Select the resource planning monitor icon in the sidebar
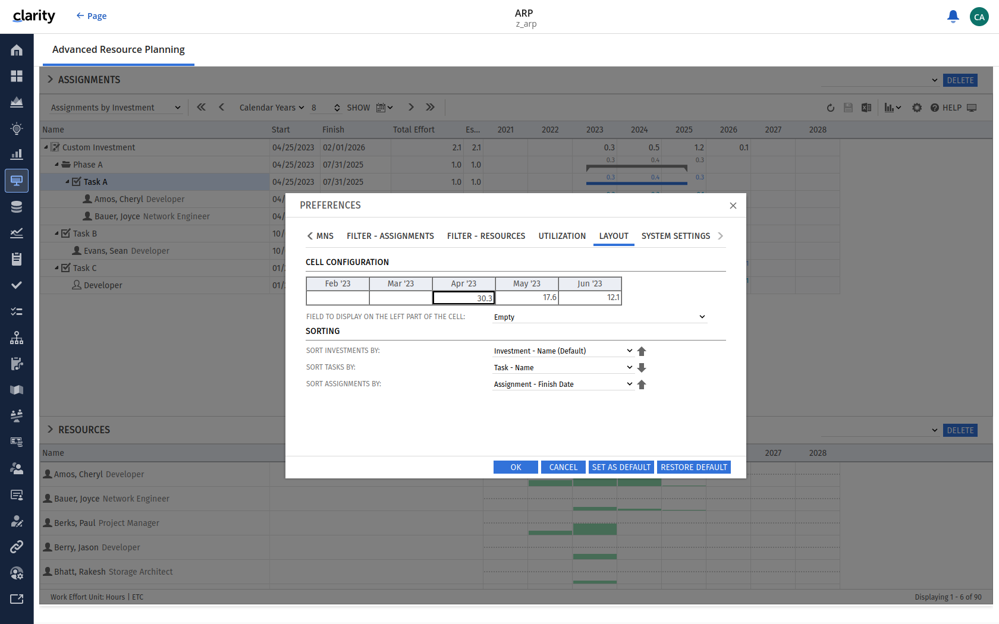This screenshot has height=624, width=999. (17, 181)
